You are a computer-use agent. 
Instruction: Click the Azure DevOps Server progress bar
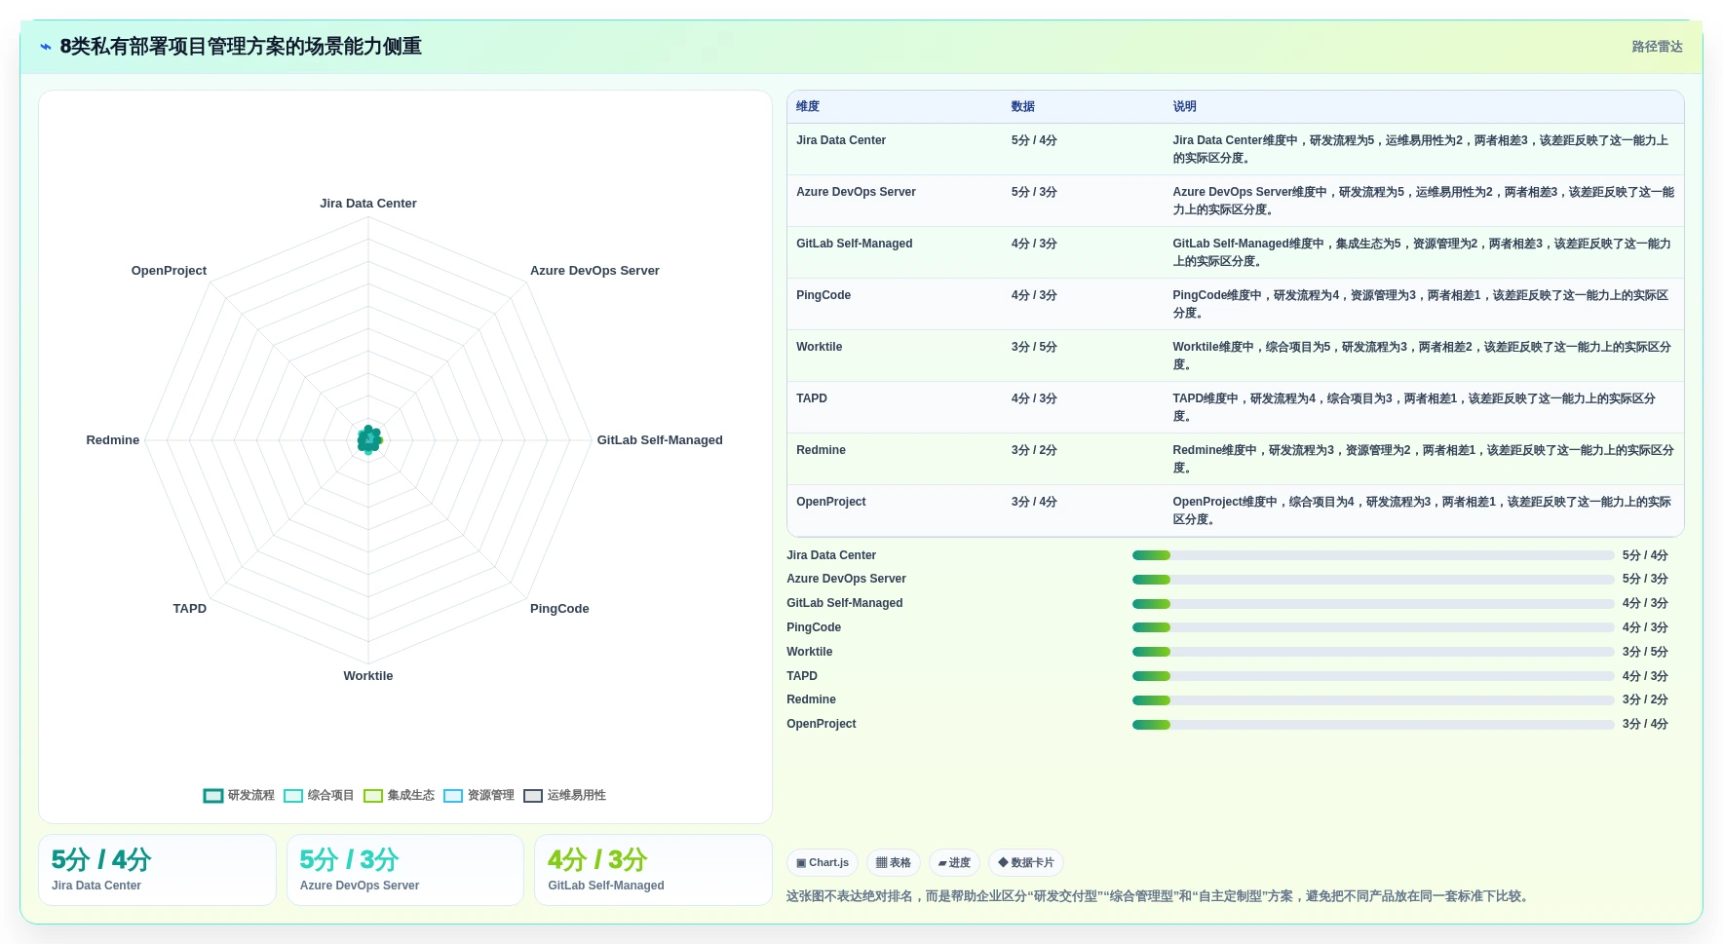click(x=1373, y=580)
